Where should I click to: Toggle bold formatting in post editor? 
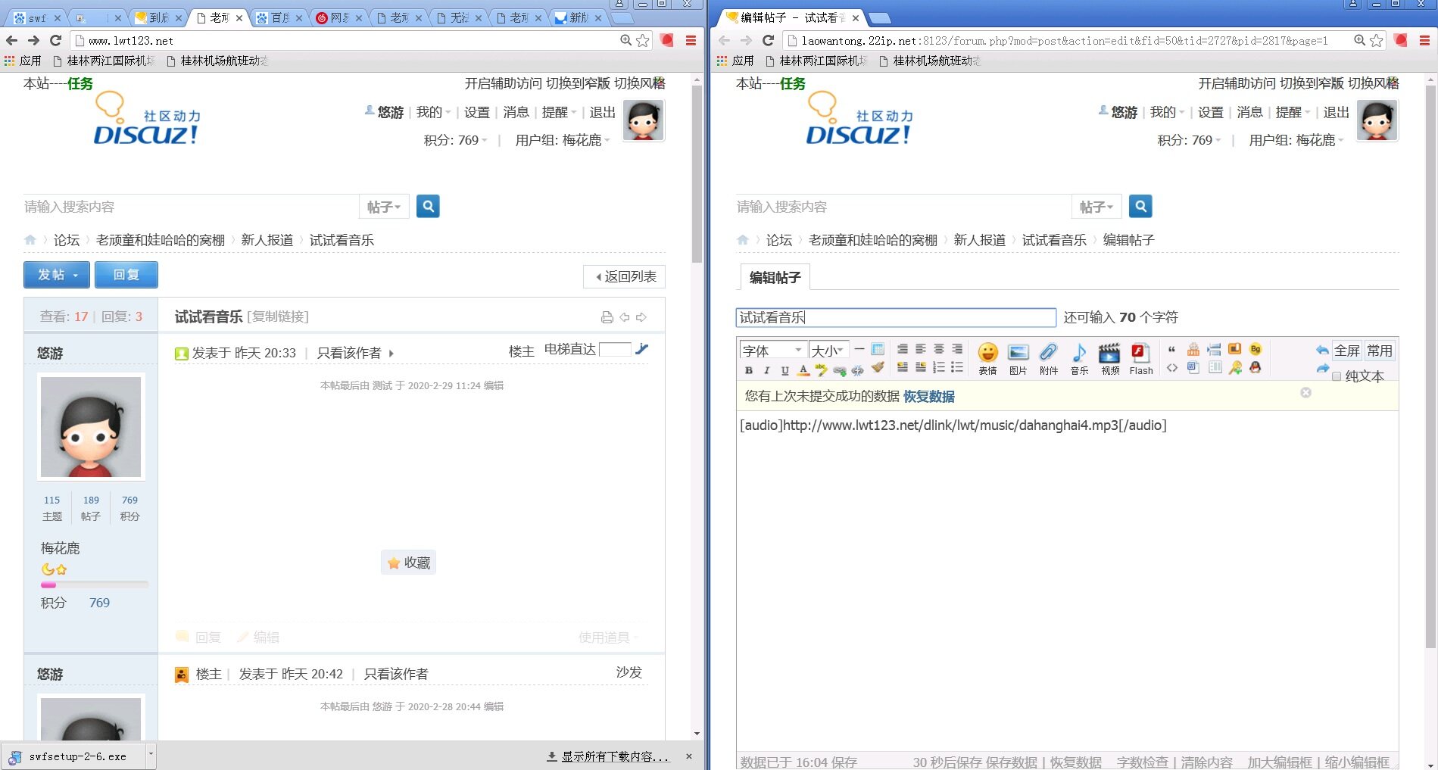748,370
